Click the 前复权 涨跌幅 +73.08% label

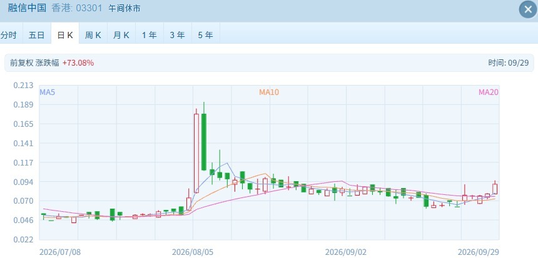pos(52,62)
